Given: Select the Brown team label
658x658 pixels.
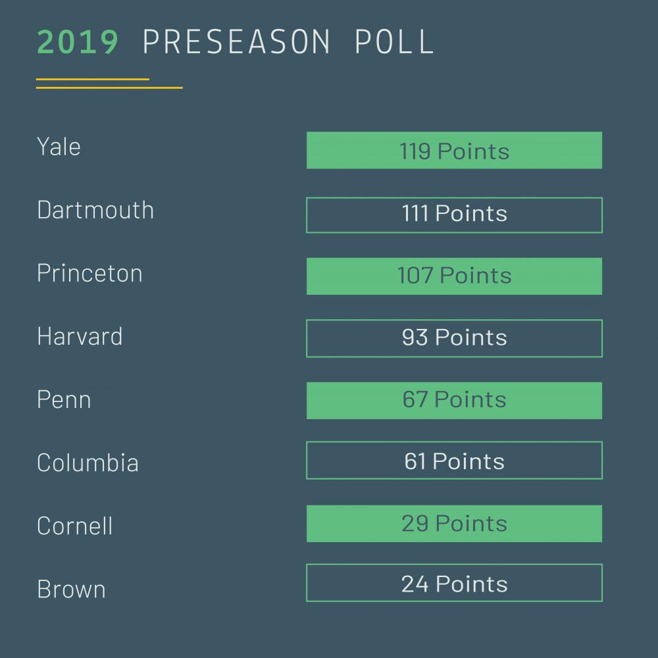Looking at the screenshot, I should coord(71,589).
